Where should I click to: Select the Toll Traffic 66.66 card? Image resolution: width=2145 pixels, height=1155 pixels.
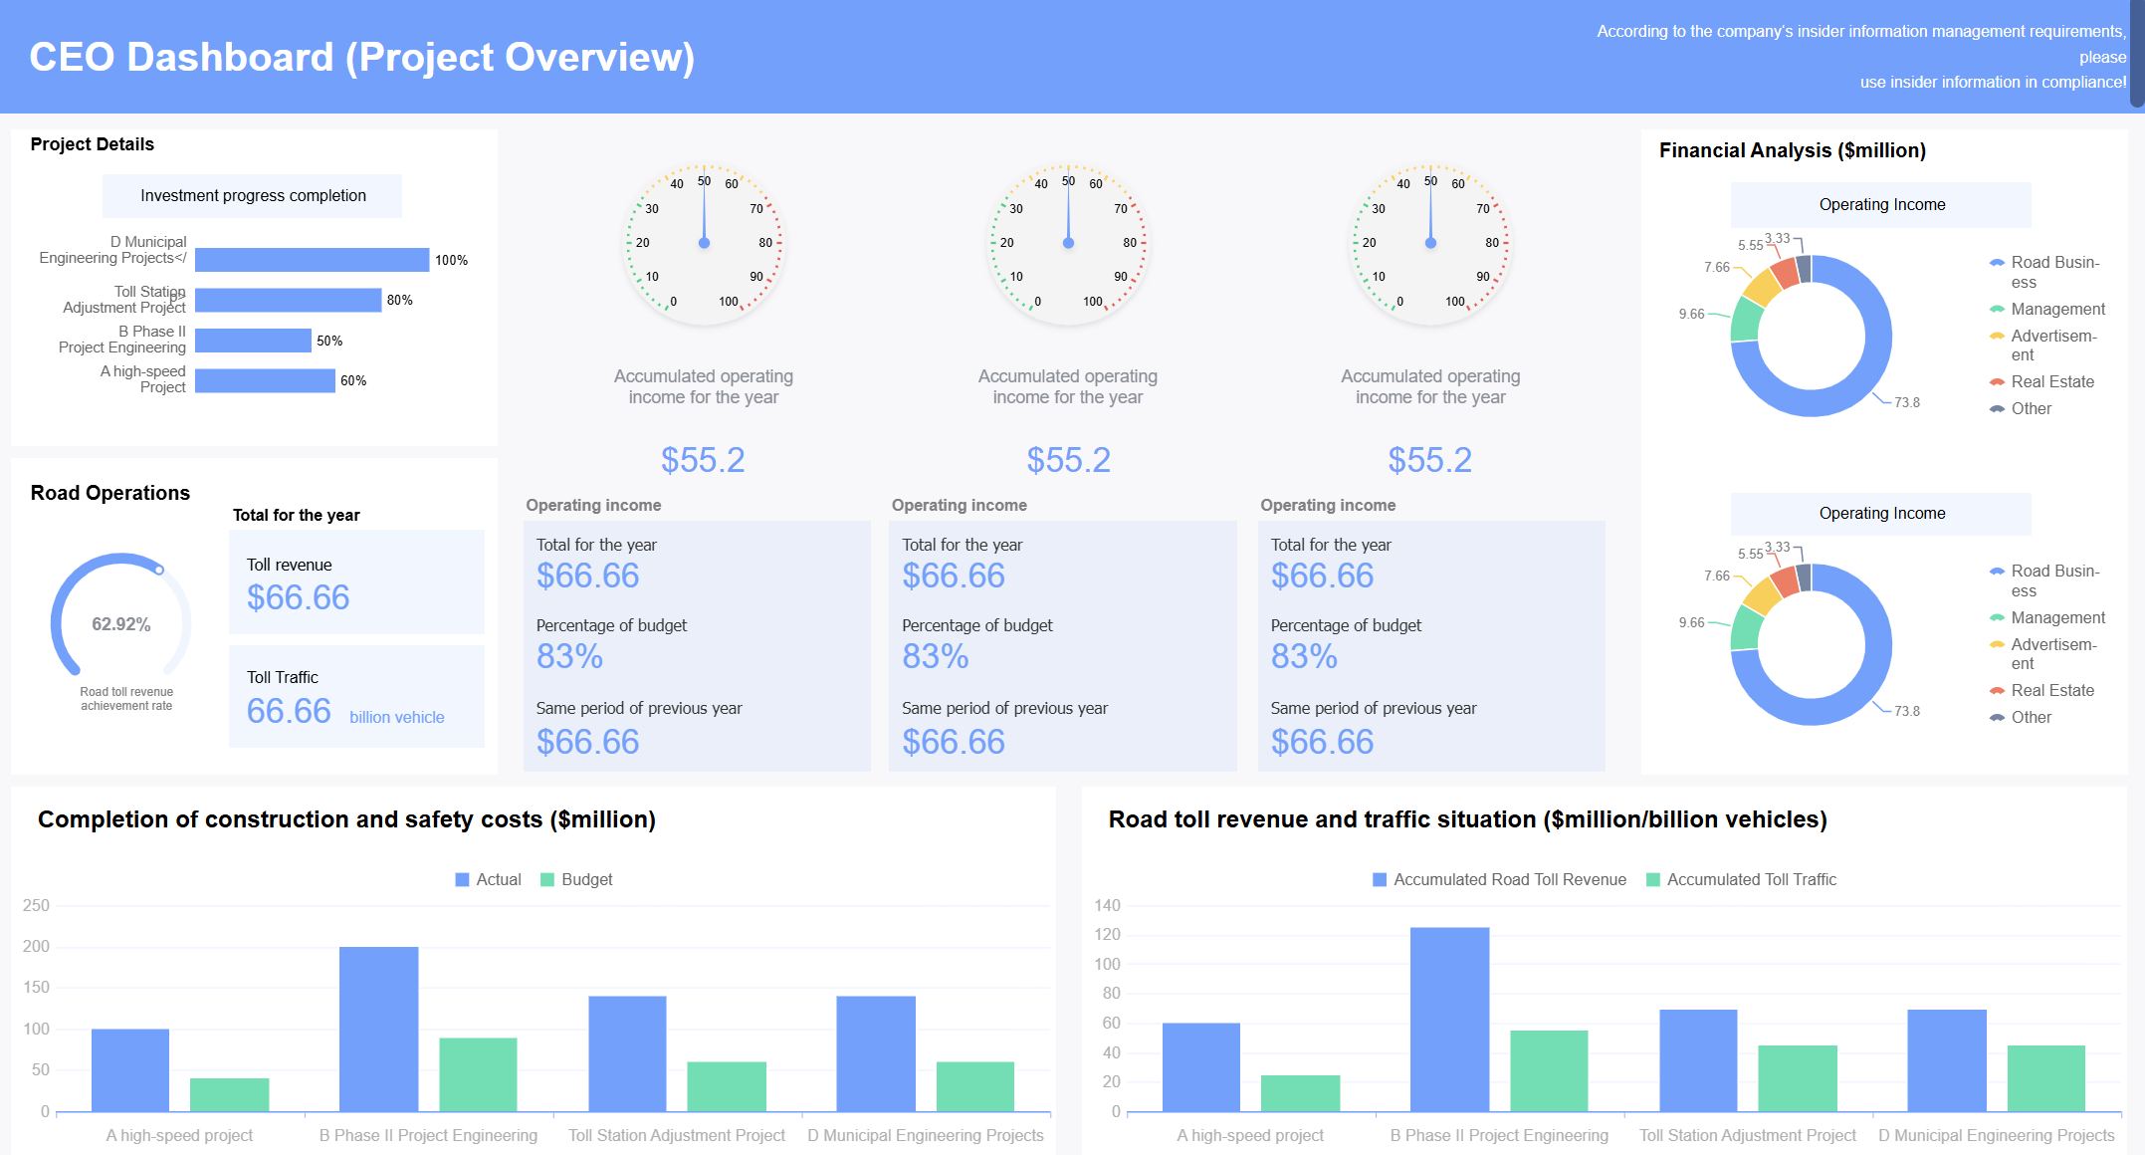pos(355,695)
